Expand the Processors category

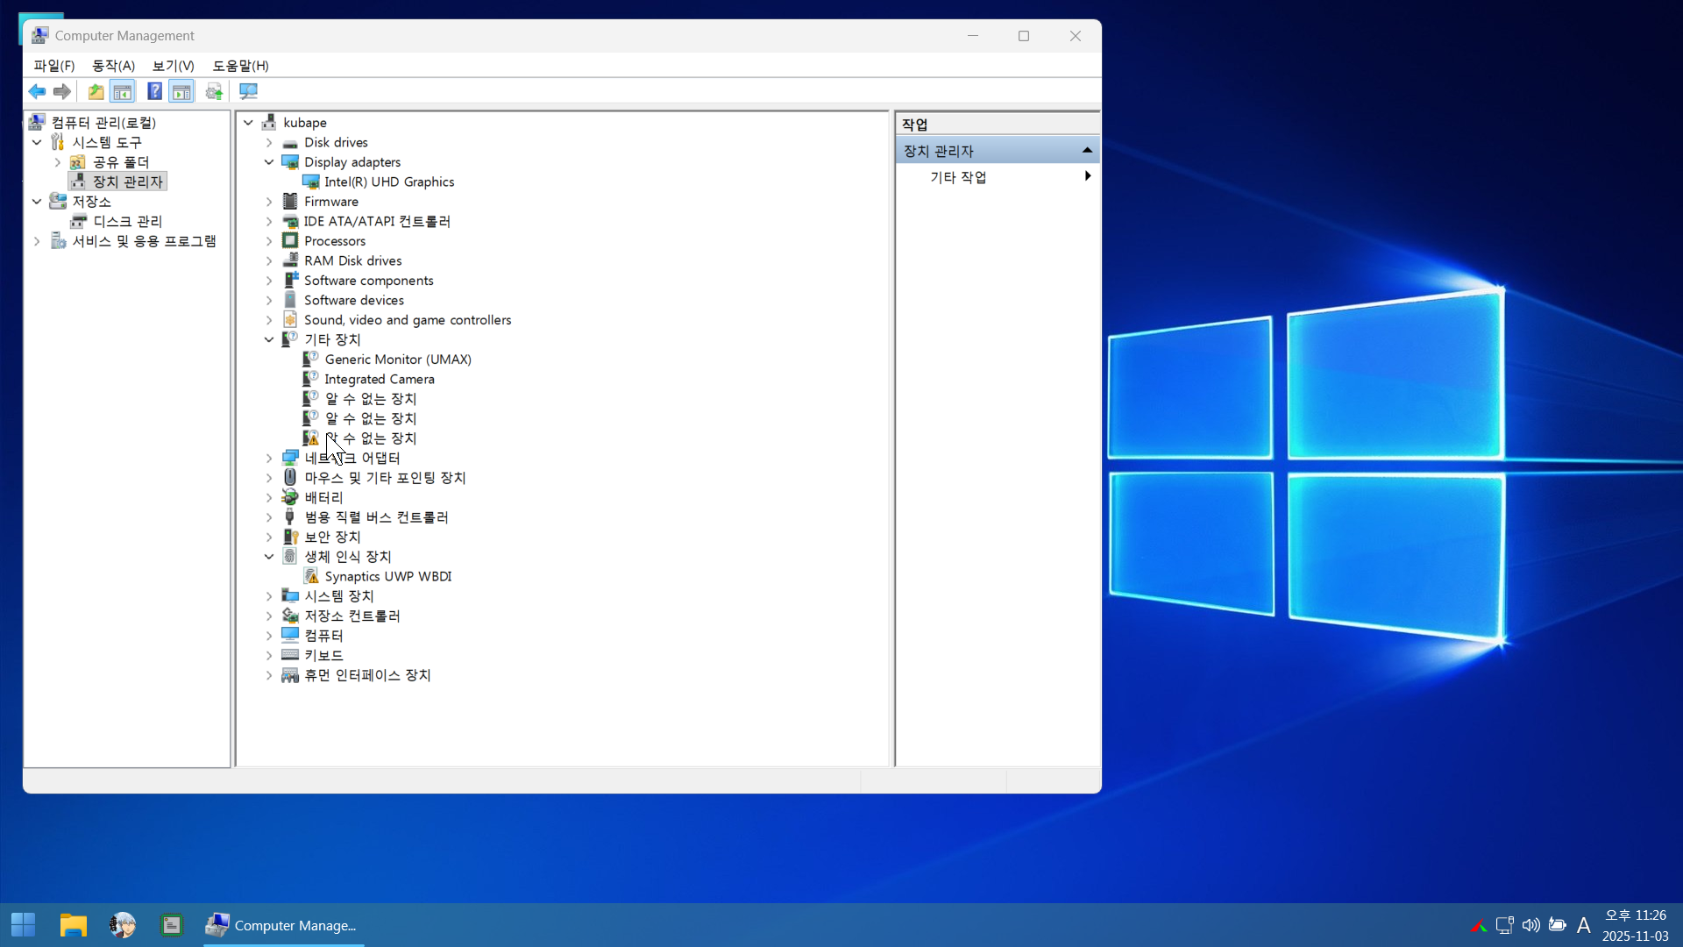point(270,241)
